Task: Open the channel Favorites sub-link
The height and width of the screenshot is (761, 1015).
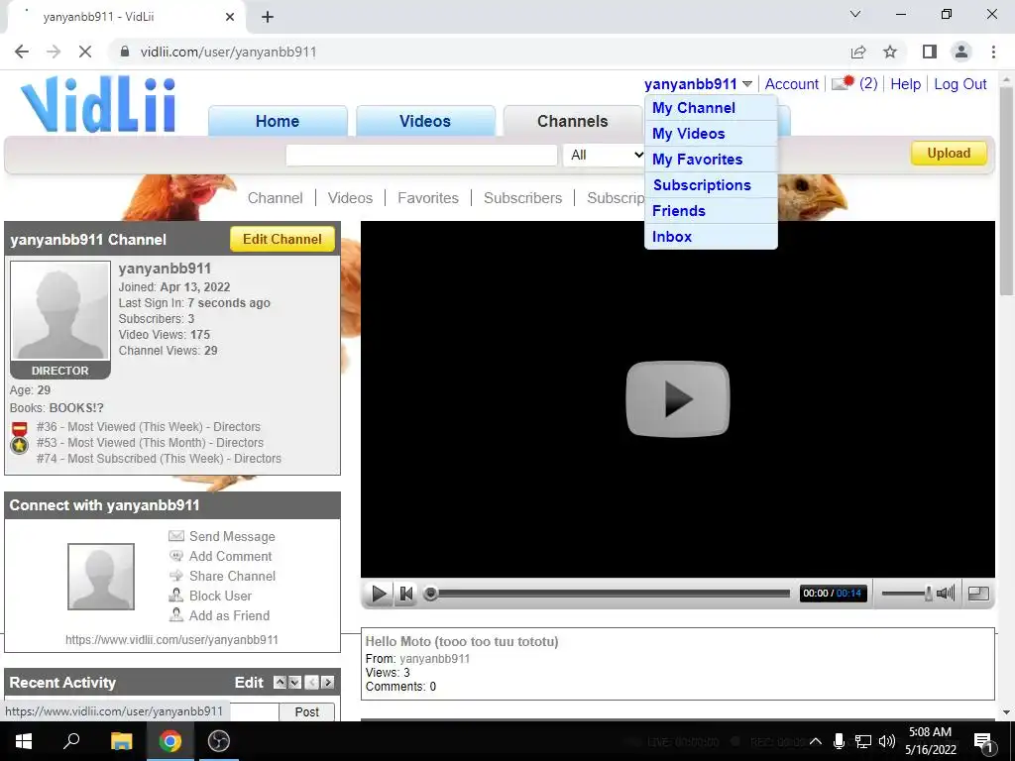Action: pos(428,198)
